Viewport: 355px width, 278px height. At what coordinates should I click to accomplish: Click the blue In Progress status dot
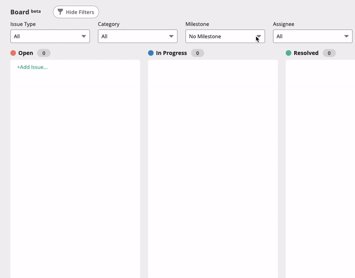(x=151, y=53)
